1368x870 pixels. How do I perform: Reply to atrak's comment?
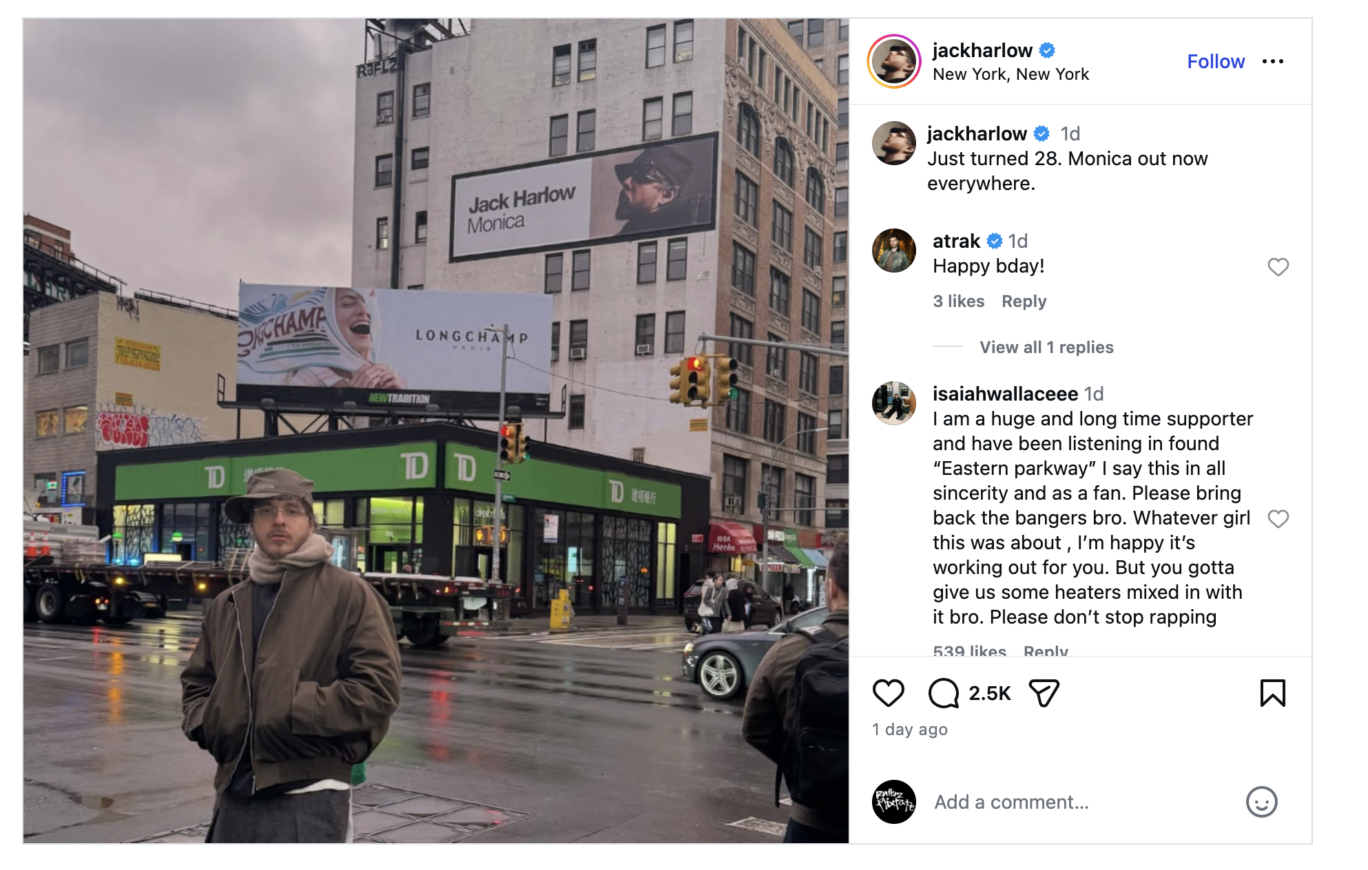pyautogui.click(x=1024, y=301)
